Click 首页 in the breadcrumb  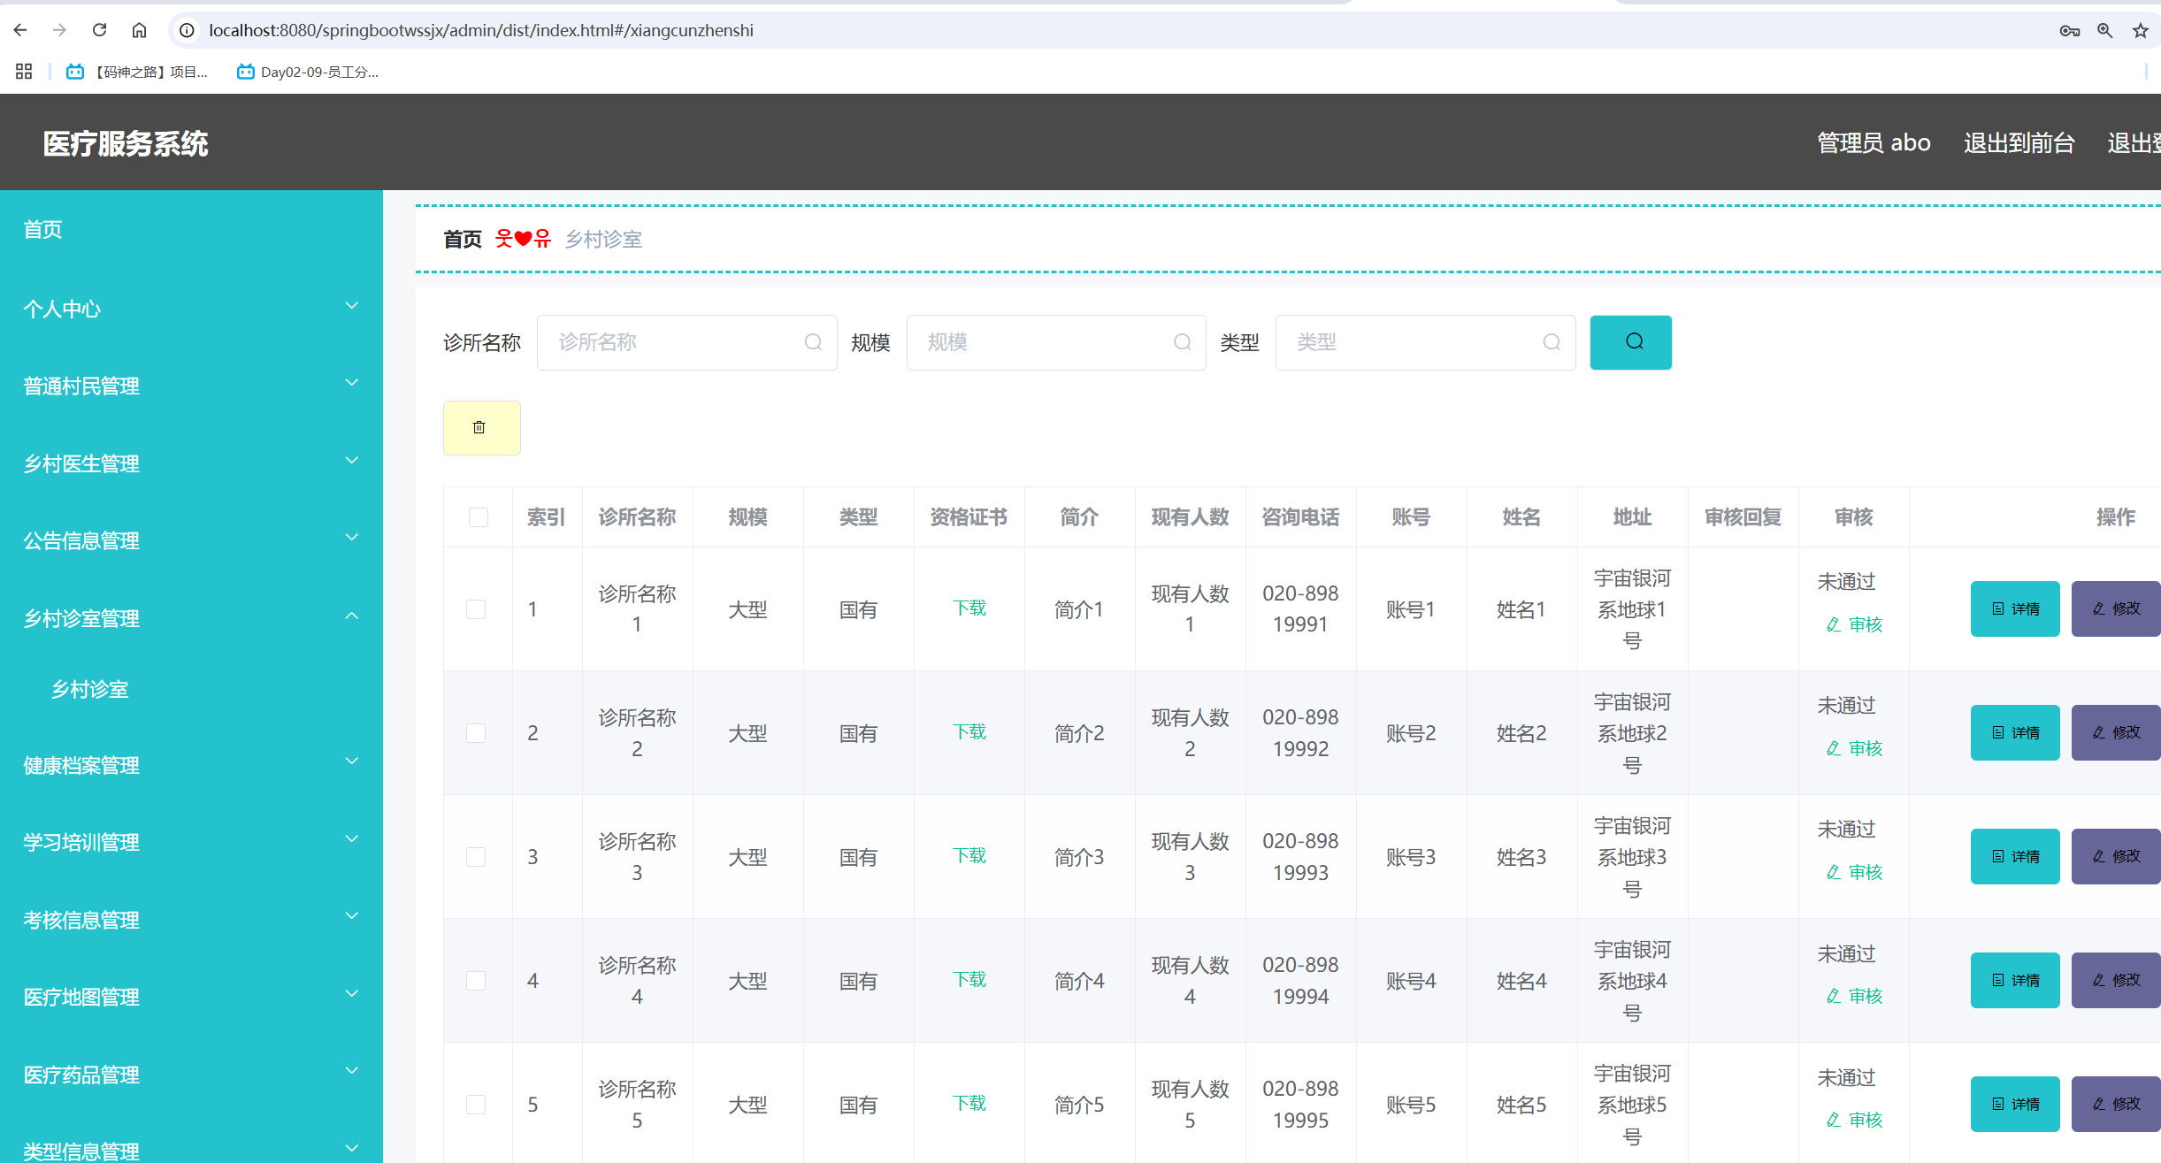[x=463, y=239]
